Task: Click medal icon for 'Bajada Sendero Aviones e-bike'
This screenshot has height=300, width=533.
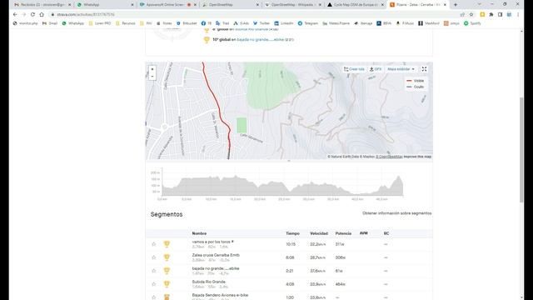Action: (x=167, y=297)
